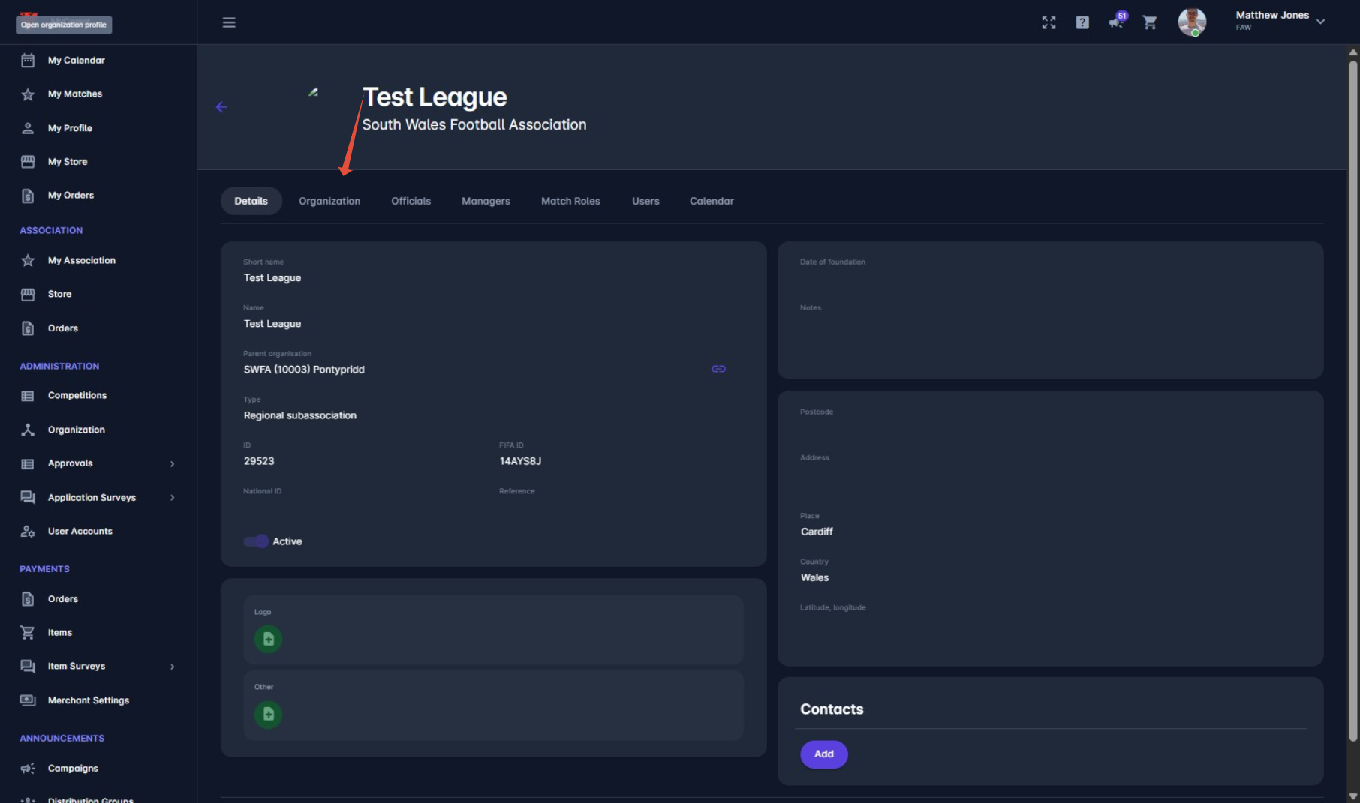Click the Campaigns megaphone sidebar icon
Image resolution: width=1360 pixels, height=803 pixels.
coord(28,769)
